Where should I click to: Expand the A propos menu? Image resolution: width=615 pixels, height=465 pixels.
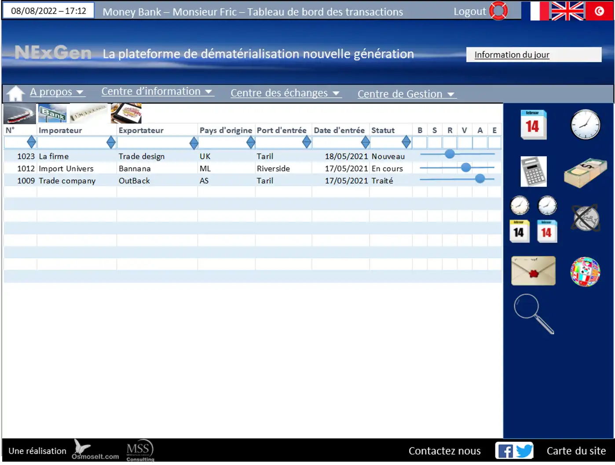57,92
